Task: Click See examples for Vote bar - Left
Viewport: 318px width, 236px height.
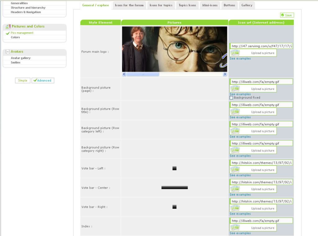Action: point(240,175)
